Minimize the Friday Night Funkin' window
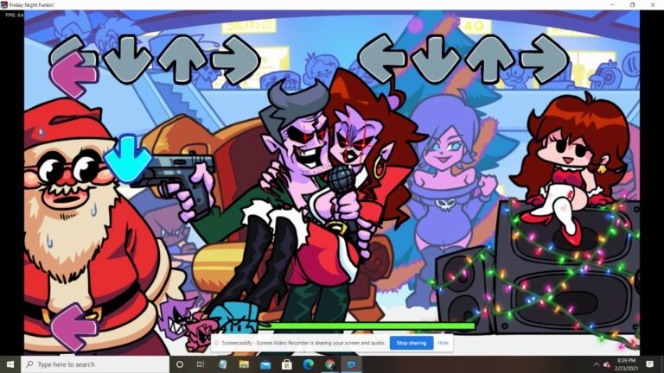The image size is (664, 373). [612, 4]
